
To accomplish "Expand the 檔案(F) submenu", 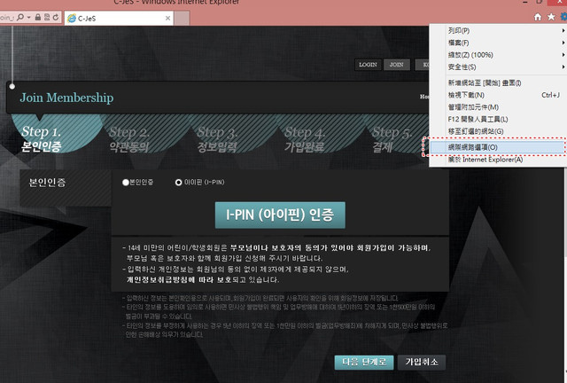I will pos(498,43).
